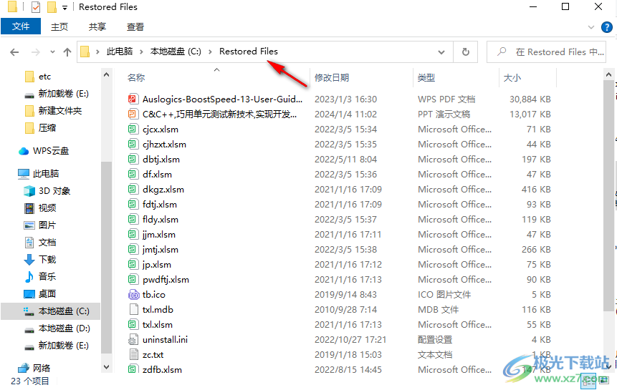
Task: Click the Back navigation arrow
Action: pyautogui.click(x=14, y=52)
